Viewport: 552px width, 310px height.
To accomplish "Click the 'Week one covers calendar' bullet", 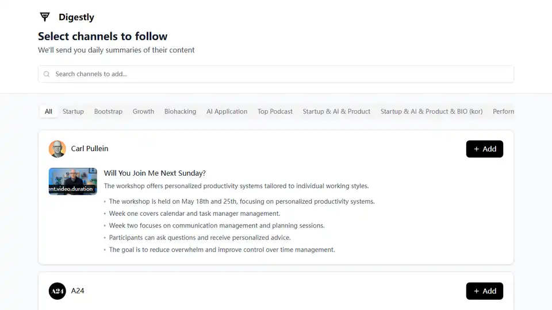I will [195, 214].
